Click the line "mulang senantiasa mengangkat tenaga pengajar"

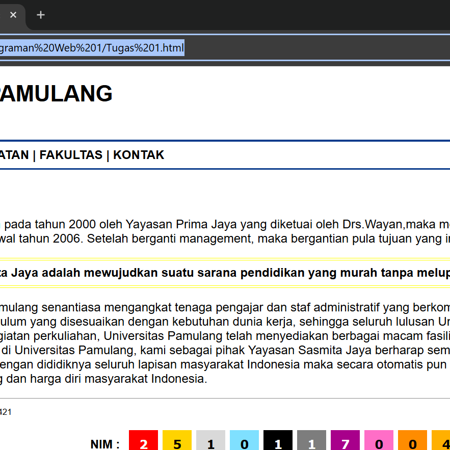tap(131, 307)
